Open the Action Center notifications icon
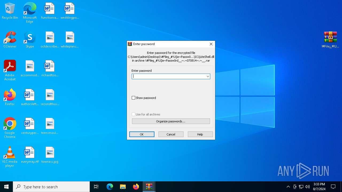The width and height of the screenshot is (342, 192). pyautogui.click(x=333, y=187)
